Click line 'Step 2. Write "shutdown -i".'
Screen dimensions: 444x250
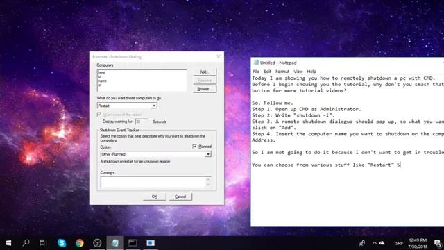click(293, 115)
